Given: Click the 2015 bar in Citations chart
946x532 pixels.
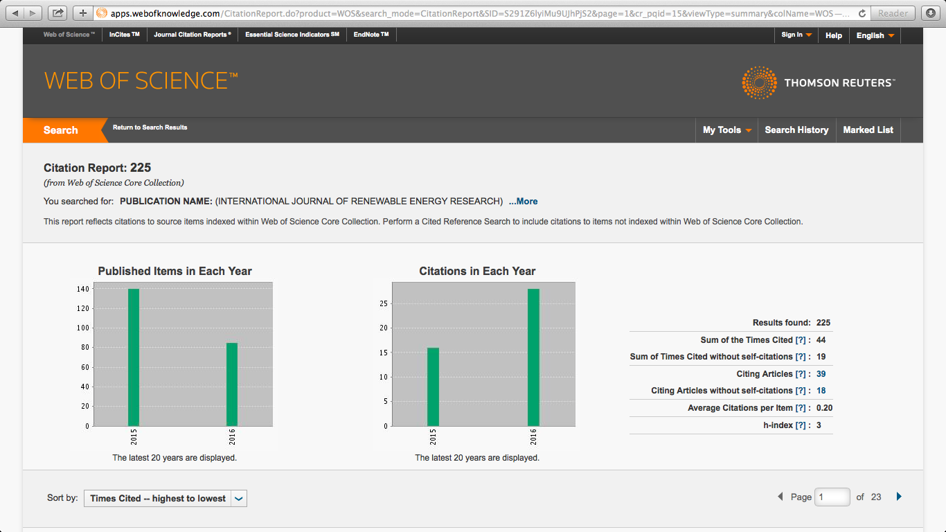Looking at the screenshot, I should pos(433,387).
